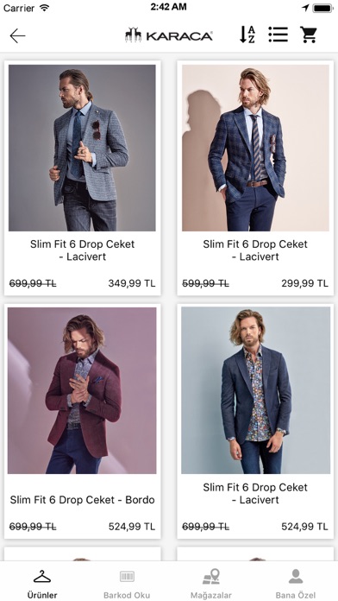Open the blazer with floral shirt photo
This screenshot has width=338, height=601.
tap(255, 390)
